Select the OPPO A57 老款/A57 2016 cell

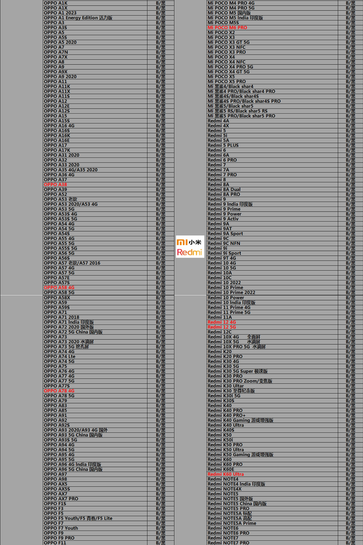click(x=95, y=263)
